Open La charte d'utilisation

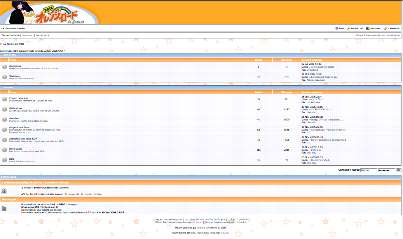click(x=13, y=28)
